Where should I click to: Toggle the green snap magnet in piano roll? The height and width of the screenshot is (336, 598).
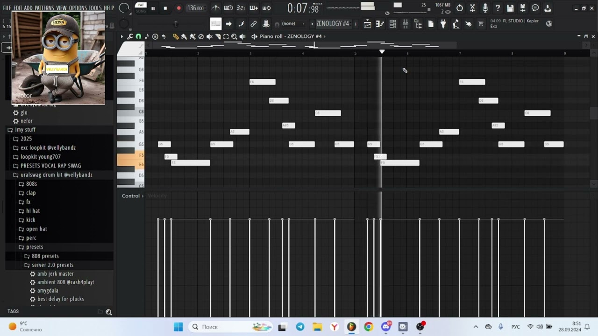point(138,36)
